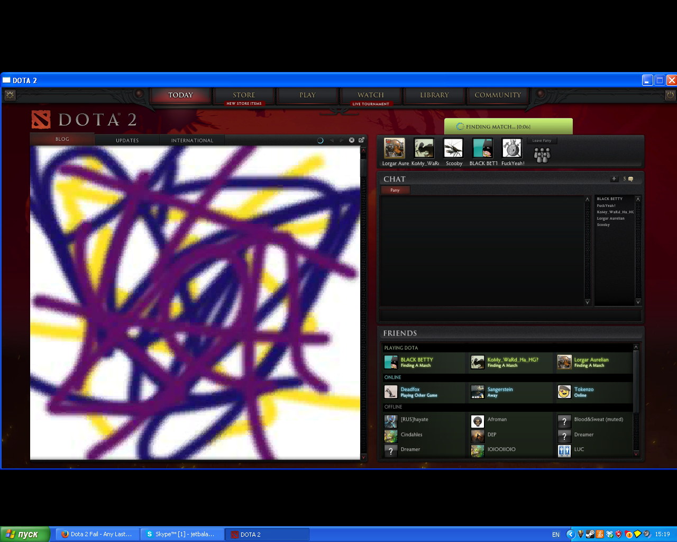Select the BLOG sub-tab

coord(62,139)
